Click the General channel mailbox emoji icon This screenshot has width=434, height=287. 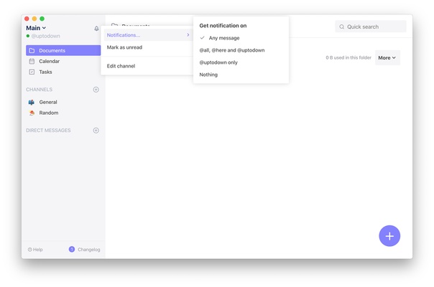(x=32, y=103)
